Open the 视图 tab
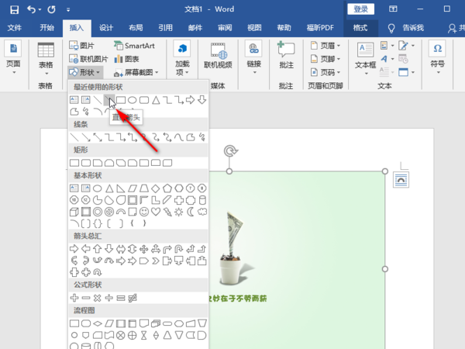The image size is (465, 349). click(254, 28)
